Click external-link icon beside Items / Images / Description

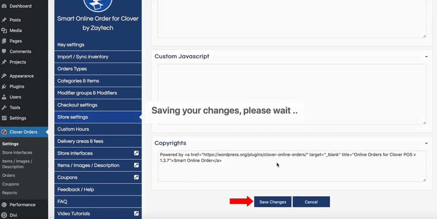click(x=136, y=165)
